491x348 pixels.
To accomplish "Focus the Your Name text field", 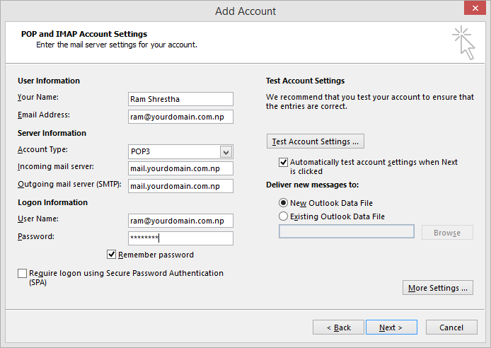I will (180, 99).
